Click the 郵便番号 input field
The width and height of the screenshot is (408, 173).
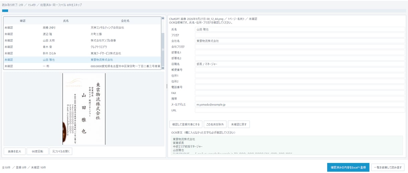[300, 70]
